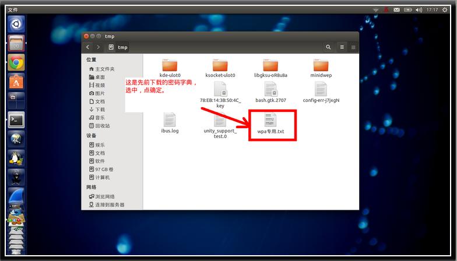
Task: Launch Google Chrome from the dock
Action: click(16, 63)
